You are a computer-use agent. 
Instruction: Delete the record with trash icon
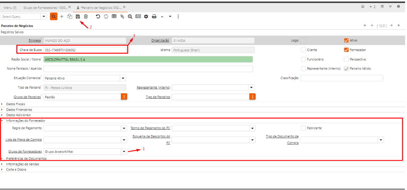pos(86,17)
